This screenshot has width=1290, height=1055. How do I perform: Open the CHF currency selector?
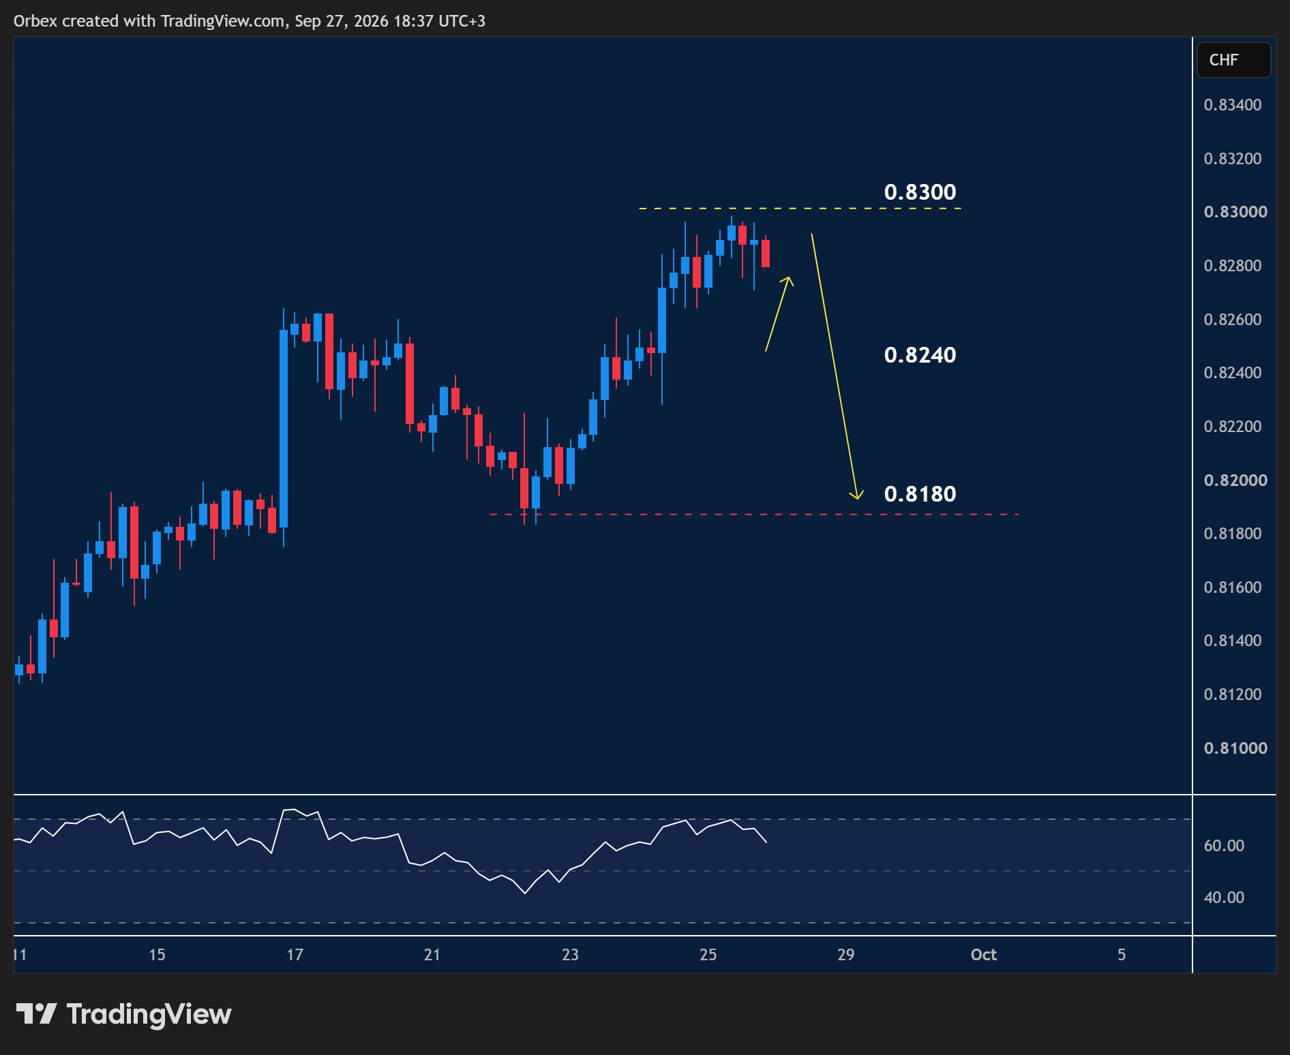pyautogui.click(x=1233, y=60)
